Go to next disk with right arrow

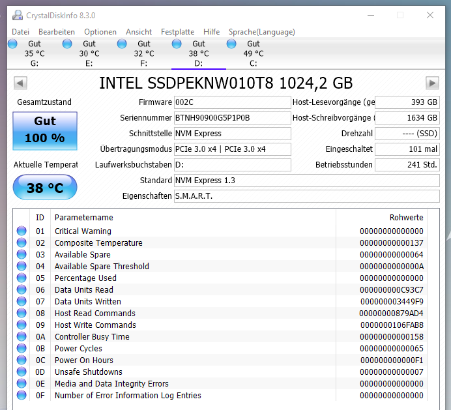click(x=432, y=83)
